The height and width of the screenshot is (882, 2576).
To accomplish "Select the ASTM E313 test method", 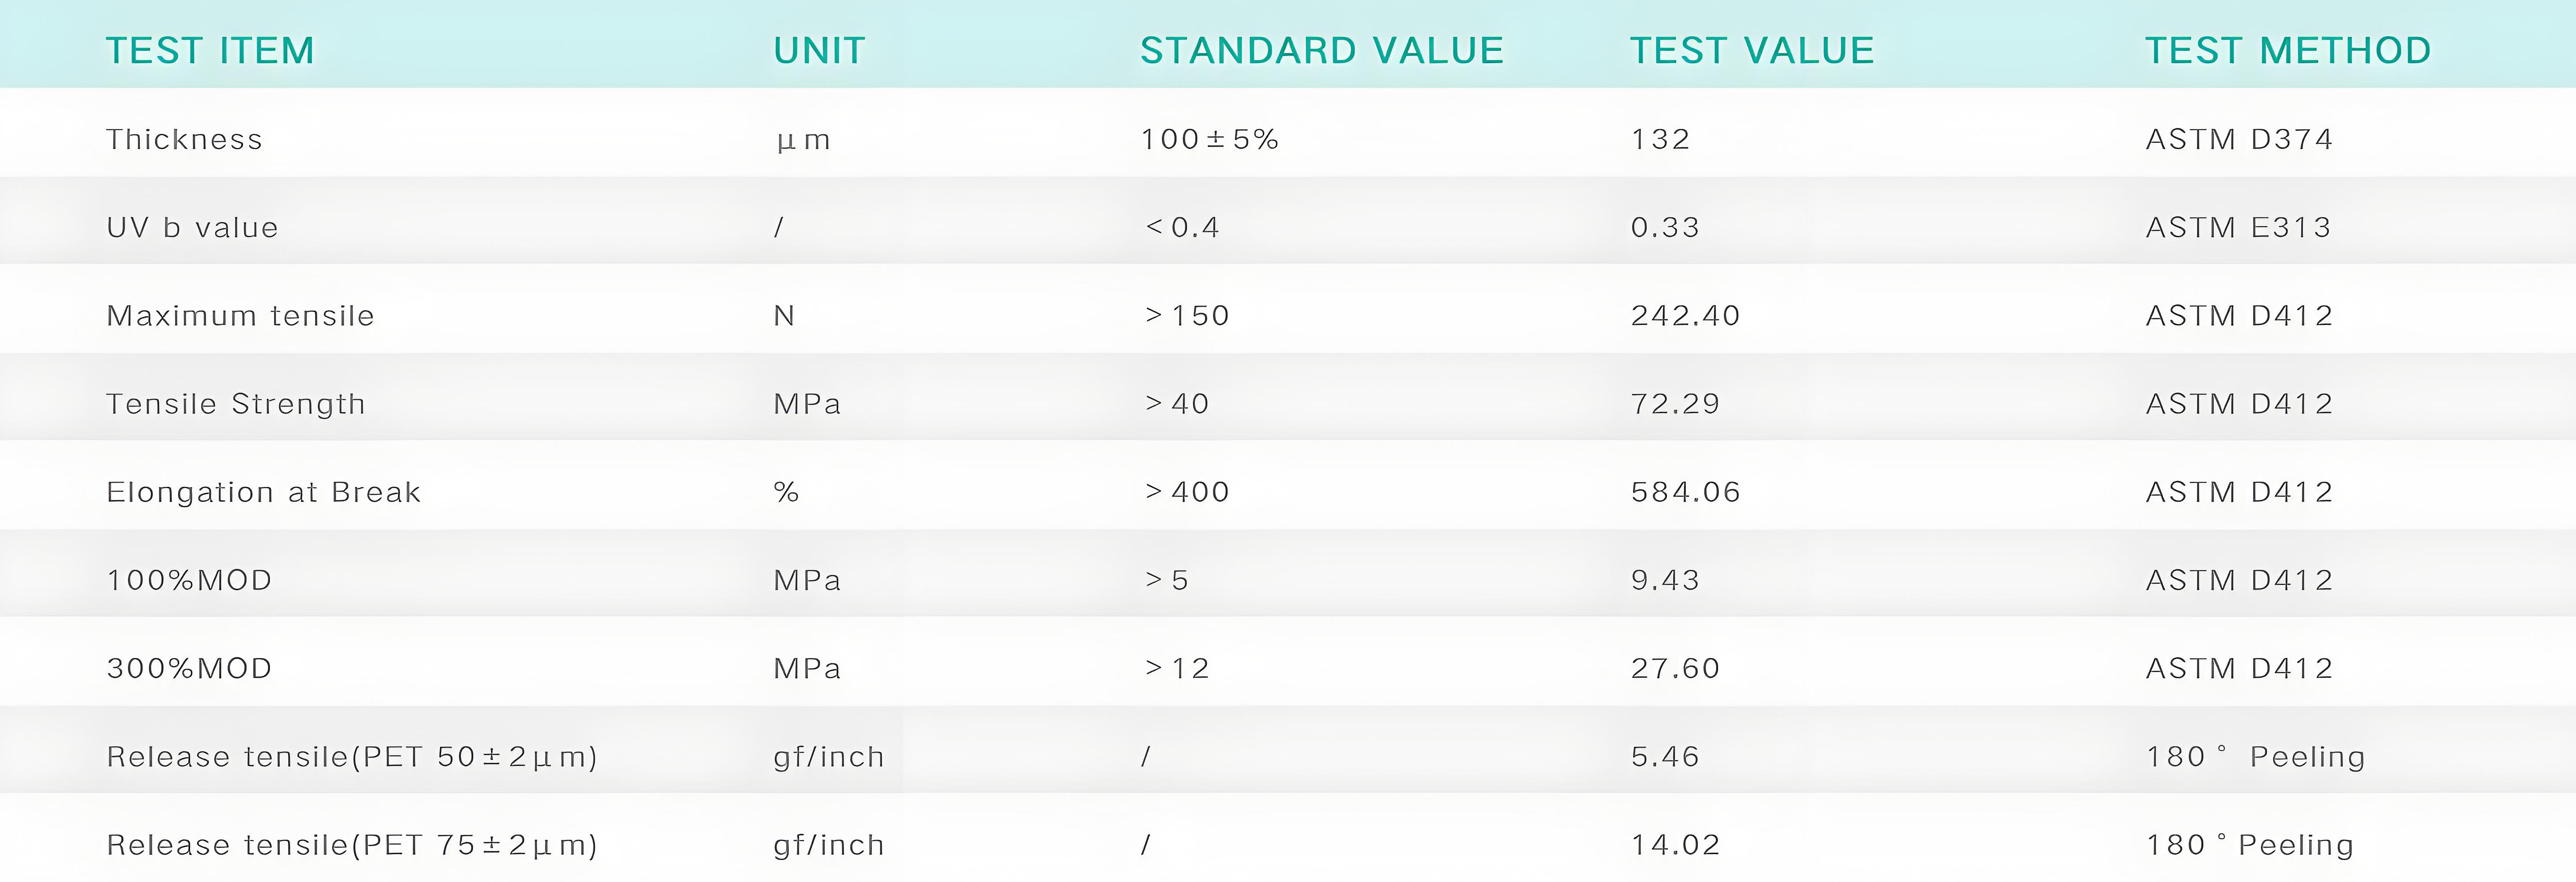I will pyautogui.click(x=2238, y=227).
